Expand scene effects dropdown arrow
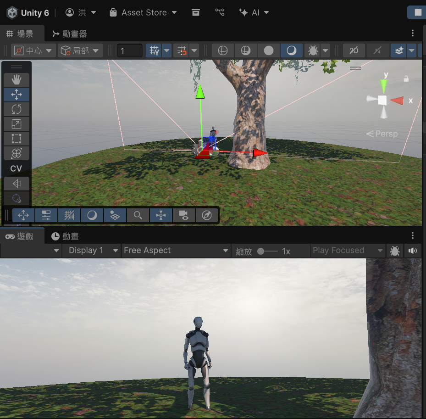Image resolution: width=426 pixels, height=419 pixels. coord(412,50)
